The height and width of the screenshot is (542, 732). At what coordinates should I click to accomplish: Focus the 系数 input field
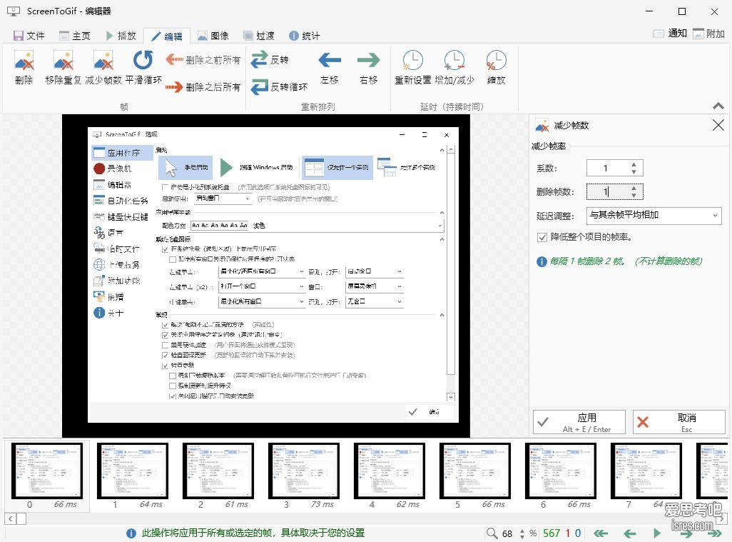[607, 169]
